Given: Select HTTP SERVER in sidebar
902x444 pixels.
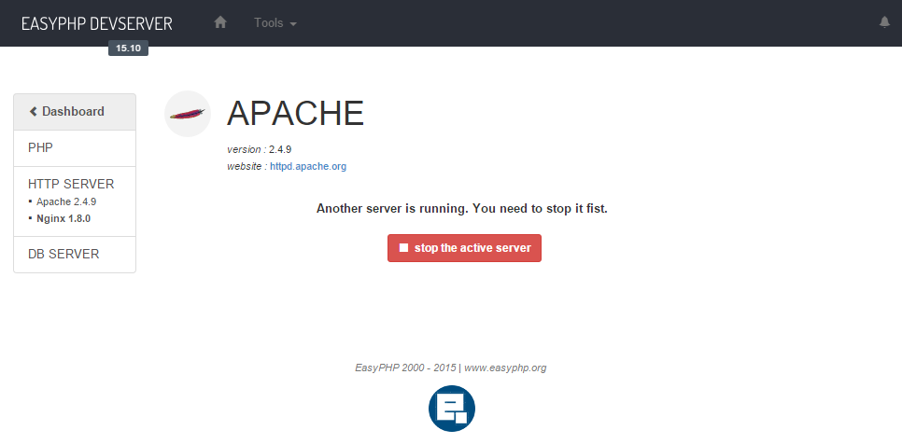Looking at the screenshot, I should click(x=71, y=184).
